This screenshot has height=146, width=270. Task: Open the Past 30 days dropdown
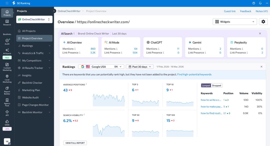(140, 67)
